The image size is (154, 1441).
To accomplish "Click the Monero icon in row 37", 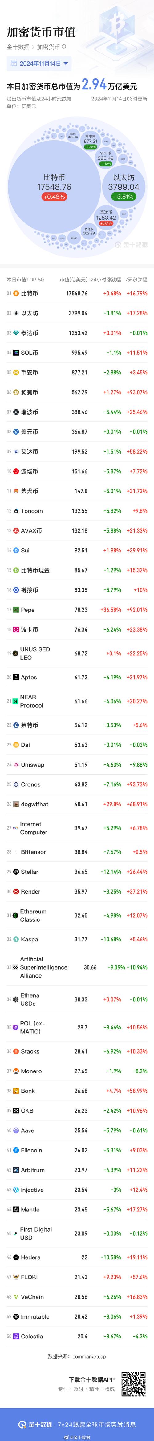I will pos(16,1071).
